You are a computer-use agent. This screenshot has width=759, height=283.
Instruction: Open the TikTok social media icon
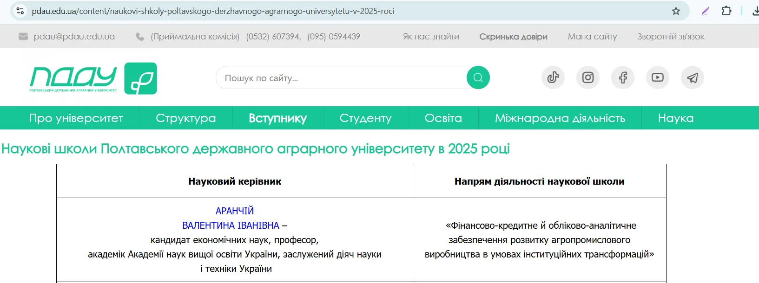pyautogui.click(x=553, y=77)
